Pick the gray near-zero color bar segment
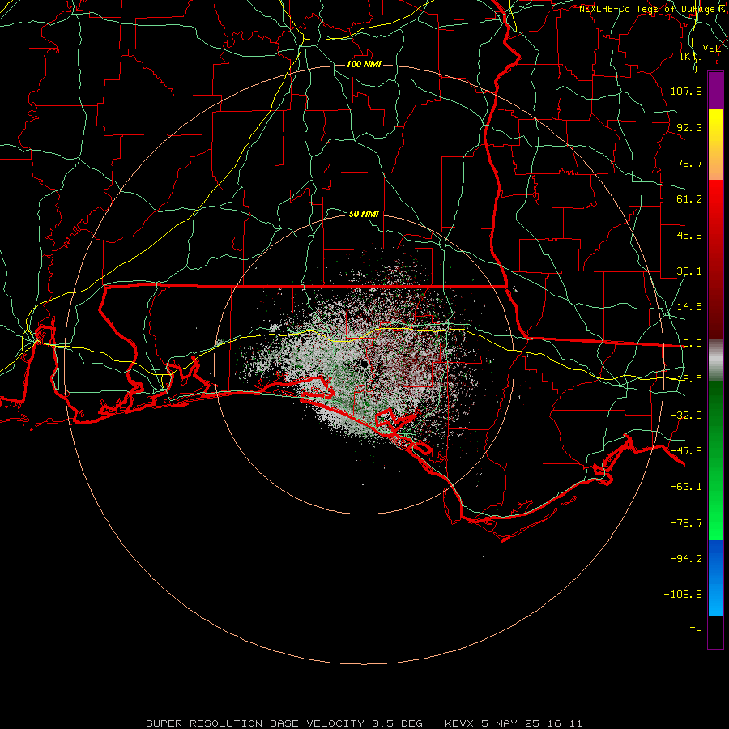 tap(715, 360)
